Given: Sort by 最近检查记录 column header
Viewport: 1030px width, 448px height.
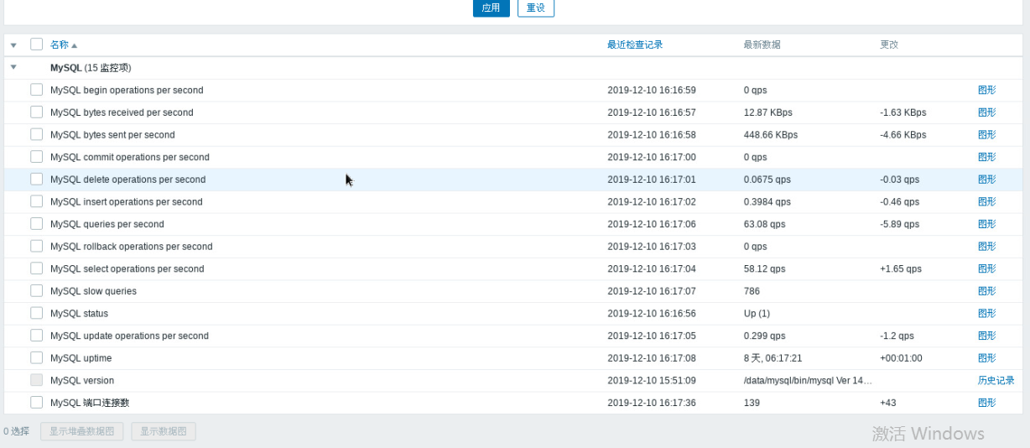Looking at the screenshot, I should tap(635, 44).
